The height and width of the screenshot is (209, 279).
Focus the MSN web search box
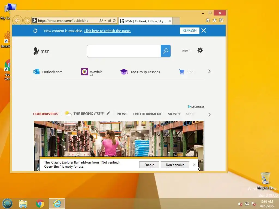pyautogui.click(x=124, y=51)
